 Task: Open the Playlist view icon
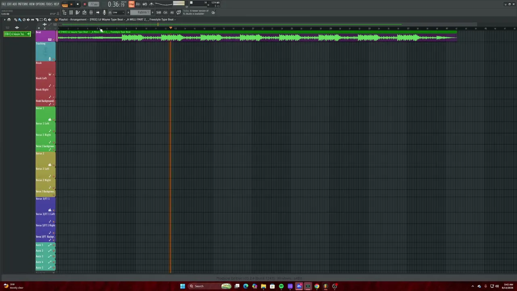[x=64, y=13]
